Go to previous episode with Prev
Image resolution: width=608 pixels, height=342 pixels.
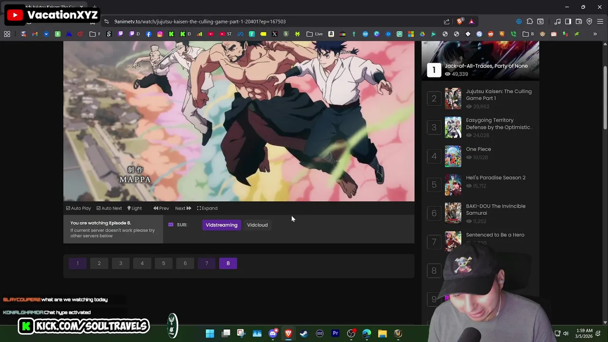pos(161,208)
